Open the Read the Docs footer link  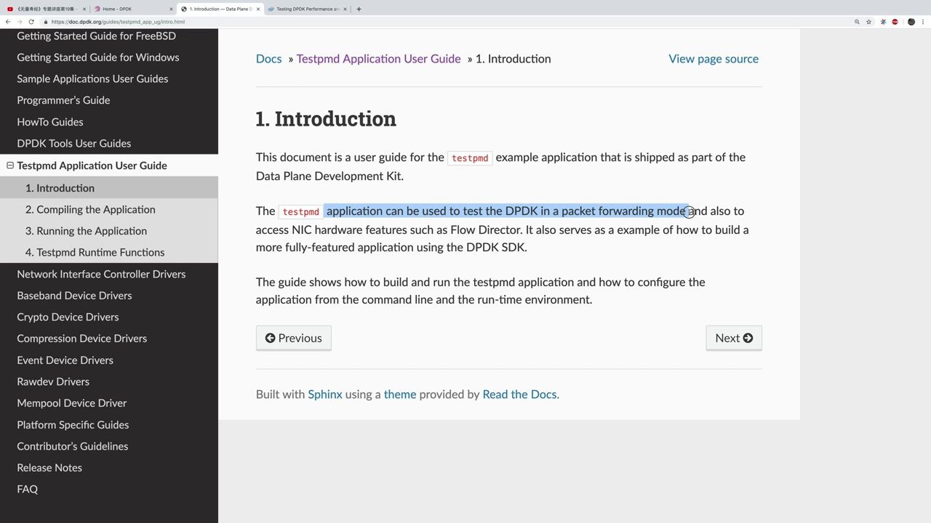click(519, 394)
